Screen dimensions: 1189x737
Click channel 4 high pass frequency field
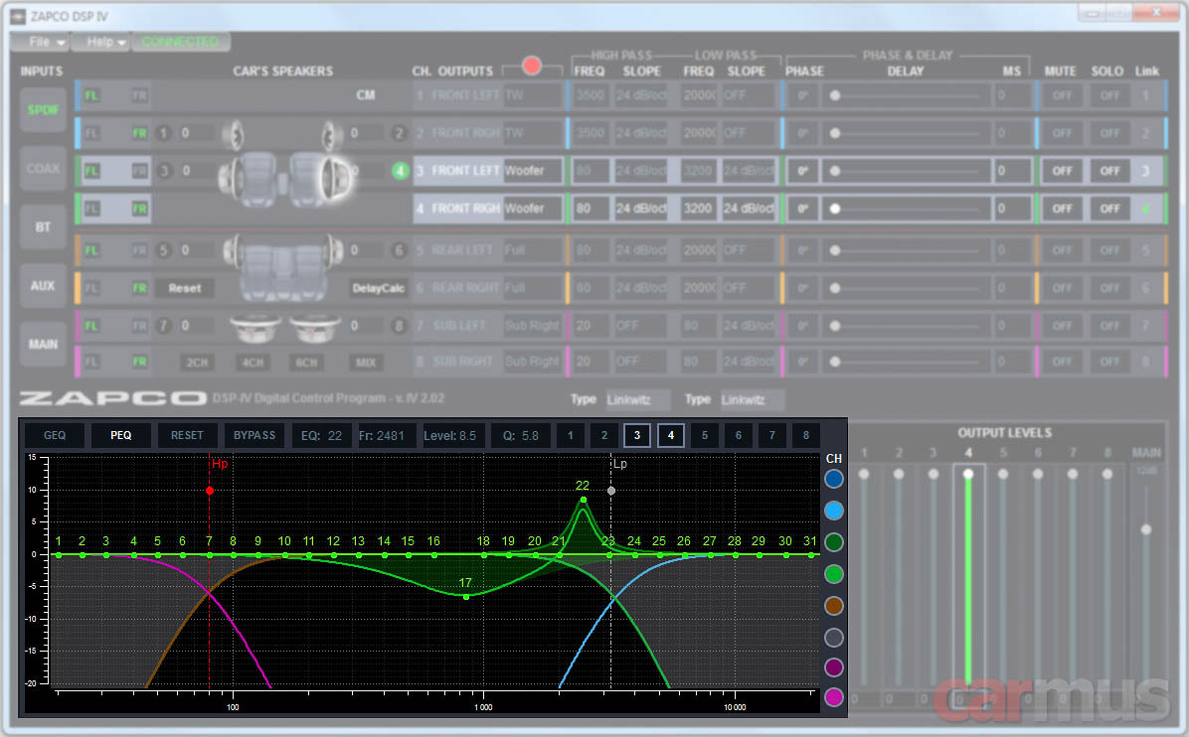(x=590, y=209)
